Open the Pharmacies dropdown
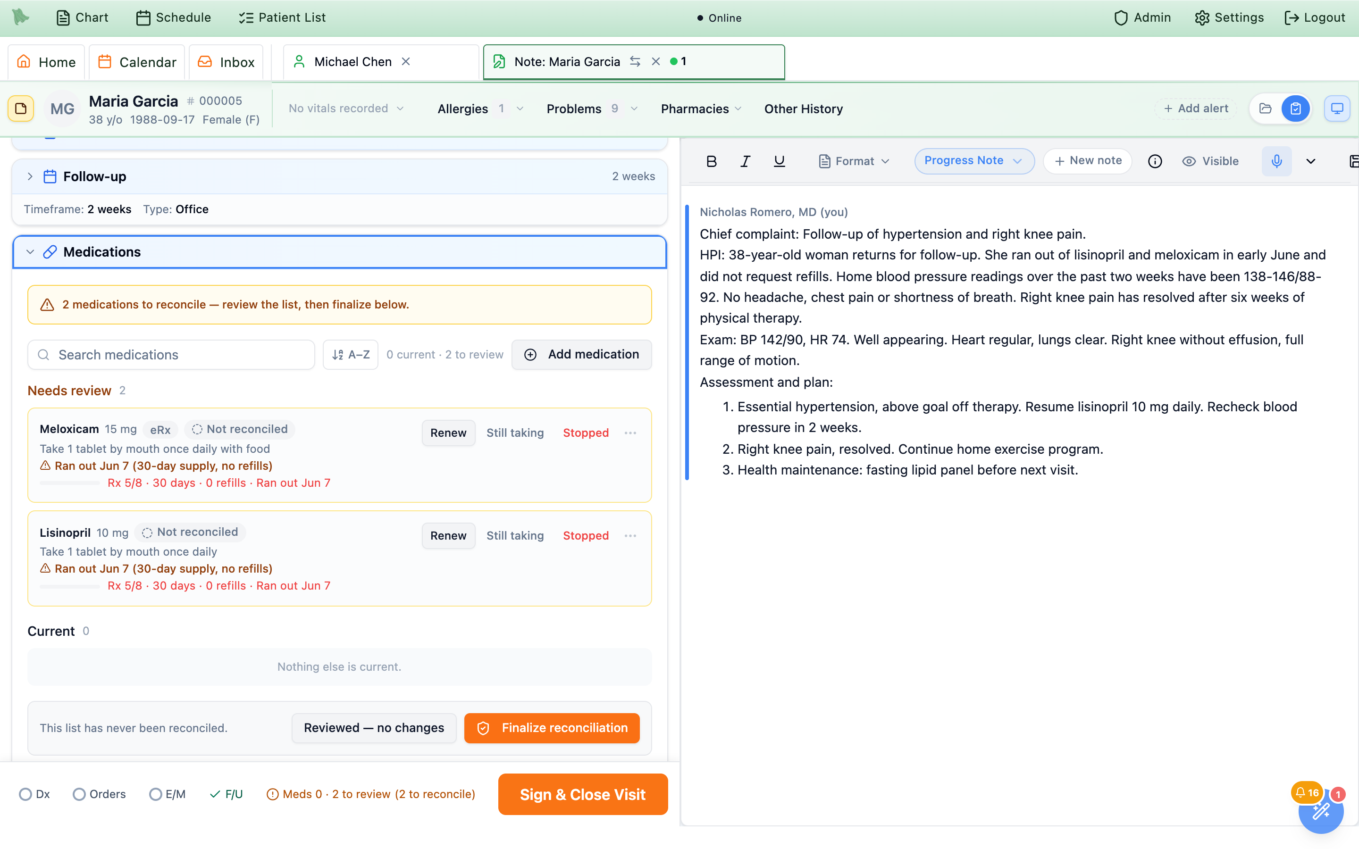Screen dimensions: 1359x849 point(701,108)
